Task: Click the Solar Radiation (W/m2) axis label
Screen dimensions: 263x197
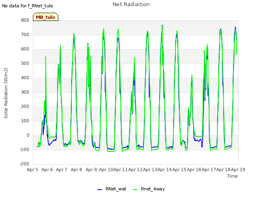Action: [x=6, y=93]
